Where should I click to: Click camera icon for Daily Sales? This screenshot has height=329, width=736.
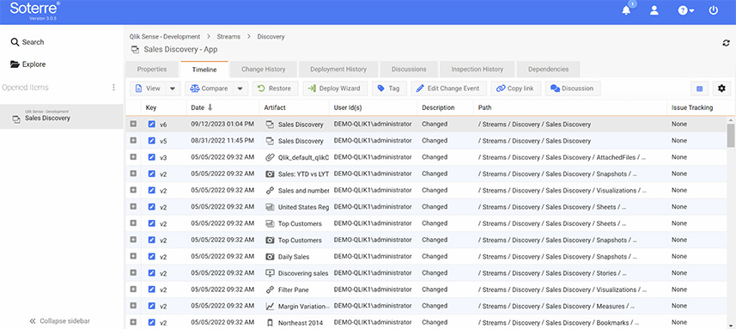[270, 257]
